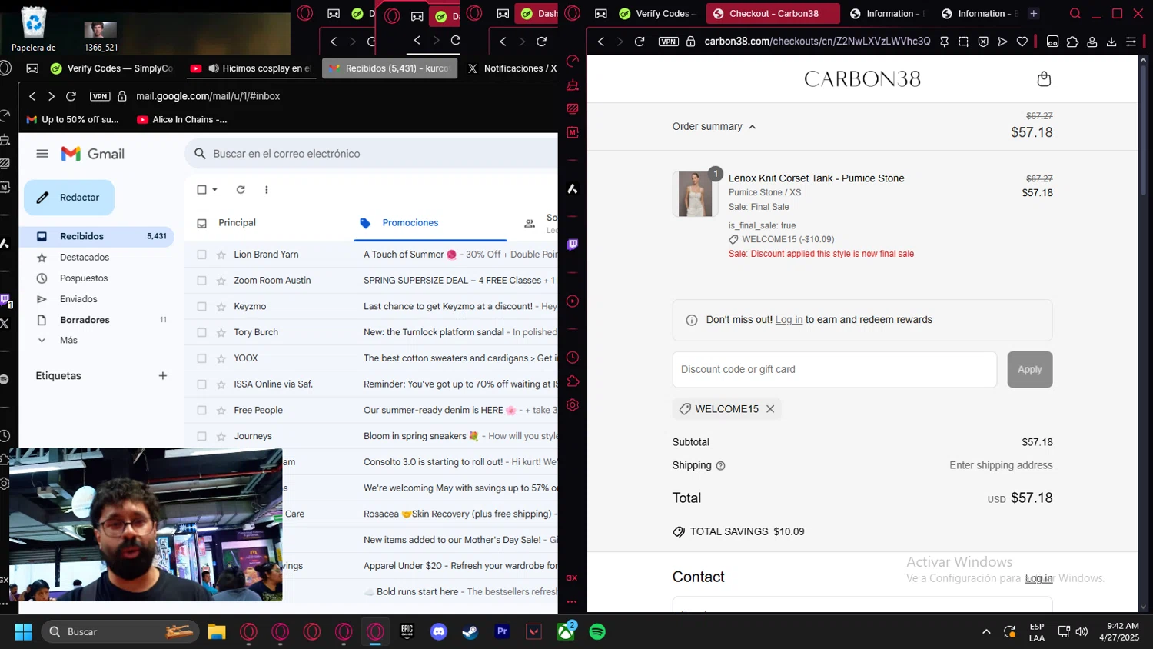
Task: Star the Lion Brand Yarn email
Action: point(221,255)
